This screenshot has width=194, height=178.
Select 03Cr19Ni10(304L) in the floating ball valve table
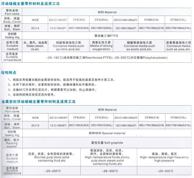tap(101, 28)
